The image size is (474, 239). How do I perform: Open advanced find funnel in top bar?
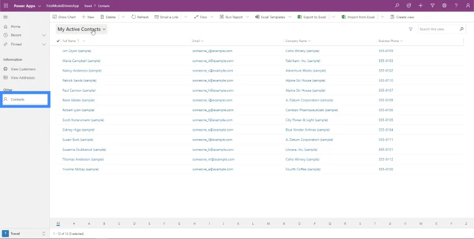pos(433,6)
